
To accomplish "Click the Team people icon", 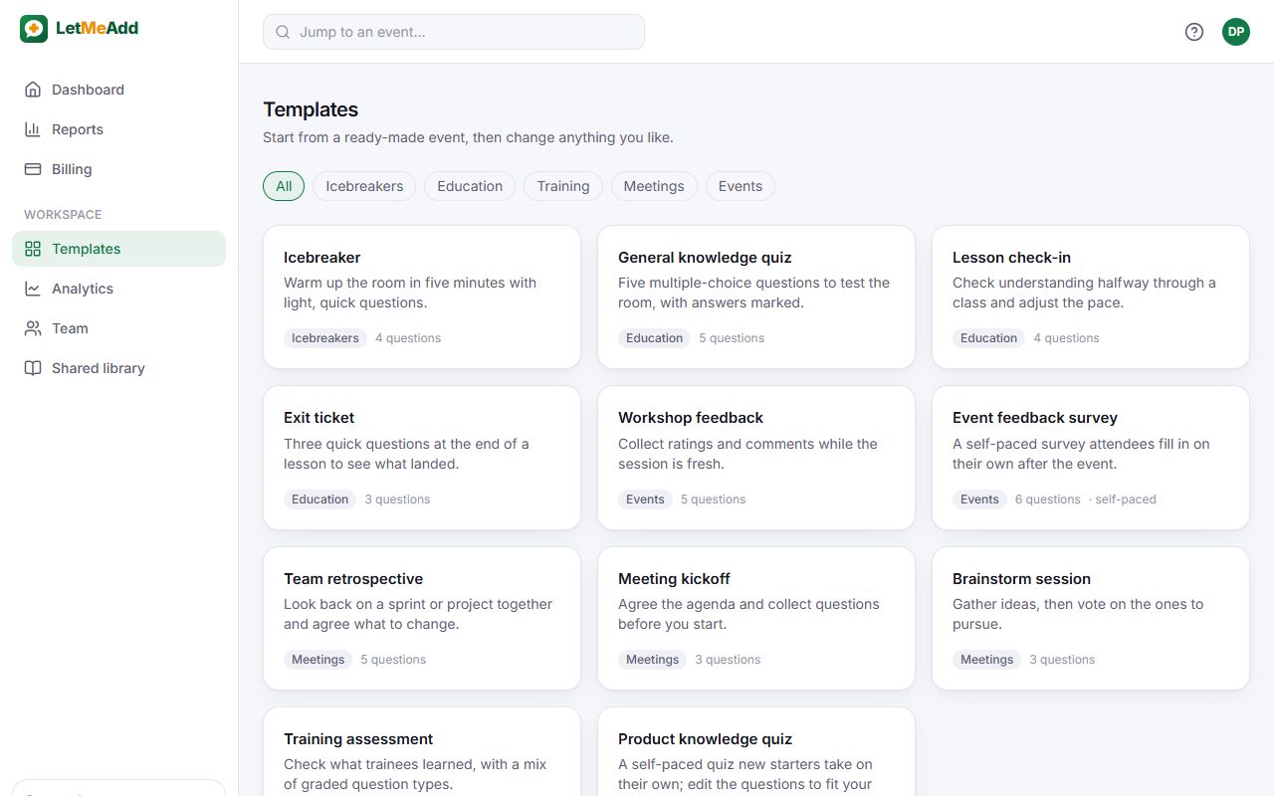I will point(33,328).
